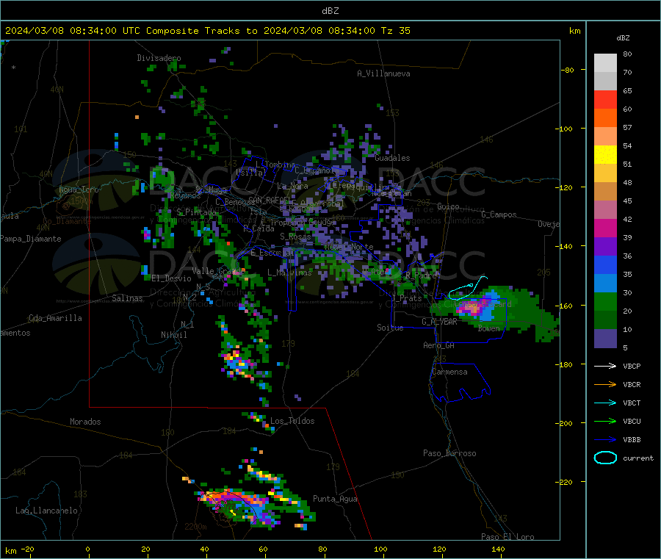Click the Nihuil place label
This screenshot has height=559, width=661.
click(x=174, y=335)
